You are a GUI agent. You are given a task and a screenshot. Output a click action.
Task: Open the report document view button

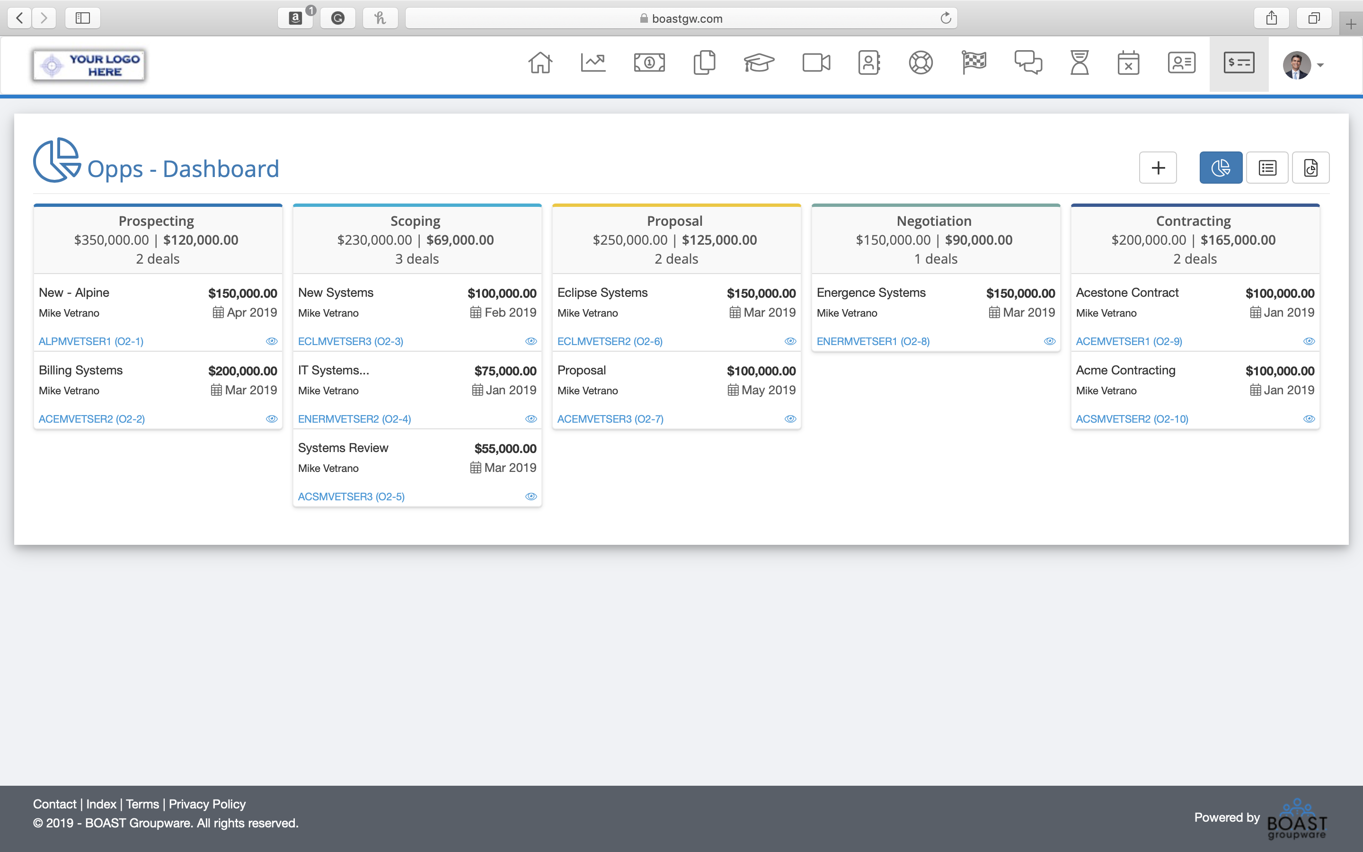[x=1310, y=168]
